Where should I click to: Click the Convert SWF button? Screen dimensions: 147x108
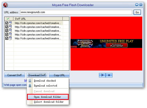(14, 75)
